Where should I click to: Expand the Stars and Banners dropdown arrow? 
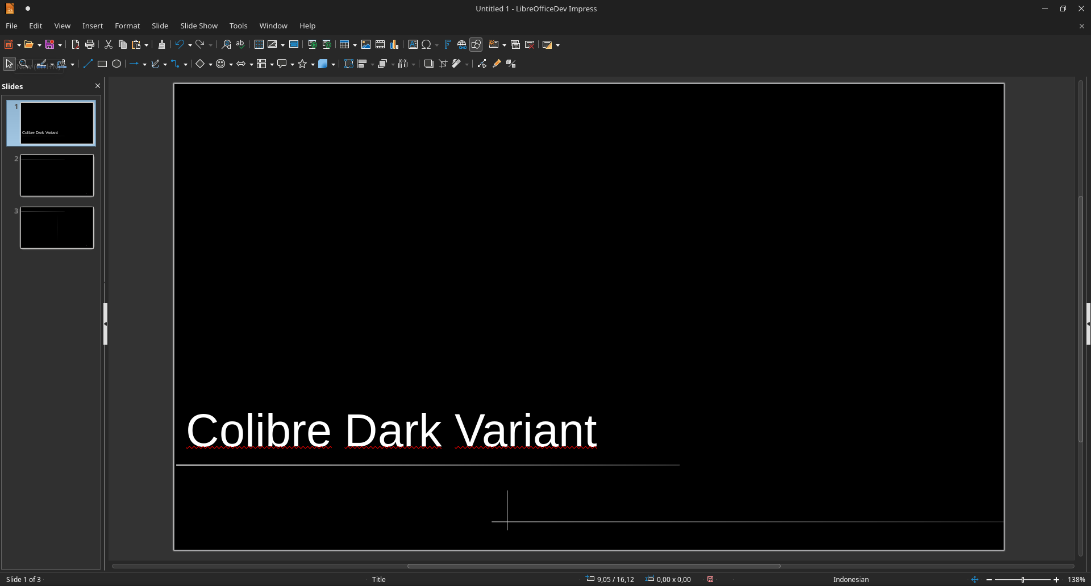point(313,65)
